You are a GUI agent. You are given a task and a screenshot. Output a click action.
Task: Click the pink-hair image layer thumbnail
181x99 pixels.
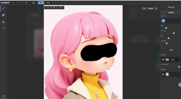pos(167,75)
